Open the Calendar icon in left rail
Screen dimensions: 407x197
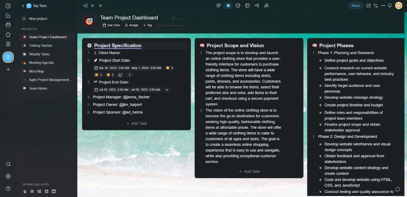pyautogui.click(x=8, y=25)
